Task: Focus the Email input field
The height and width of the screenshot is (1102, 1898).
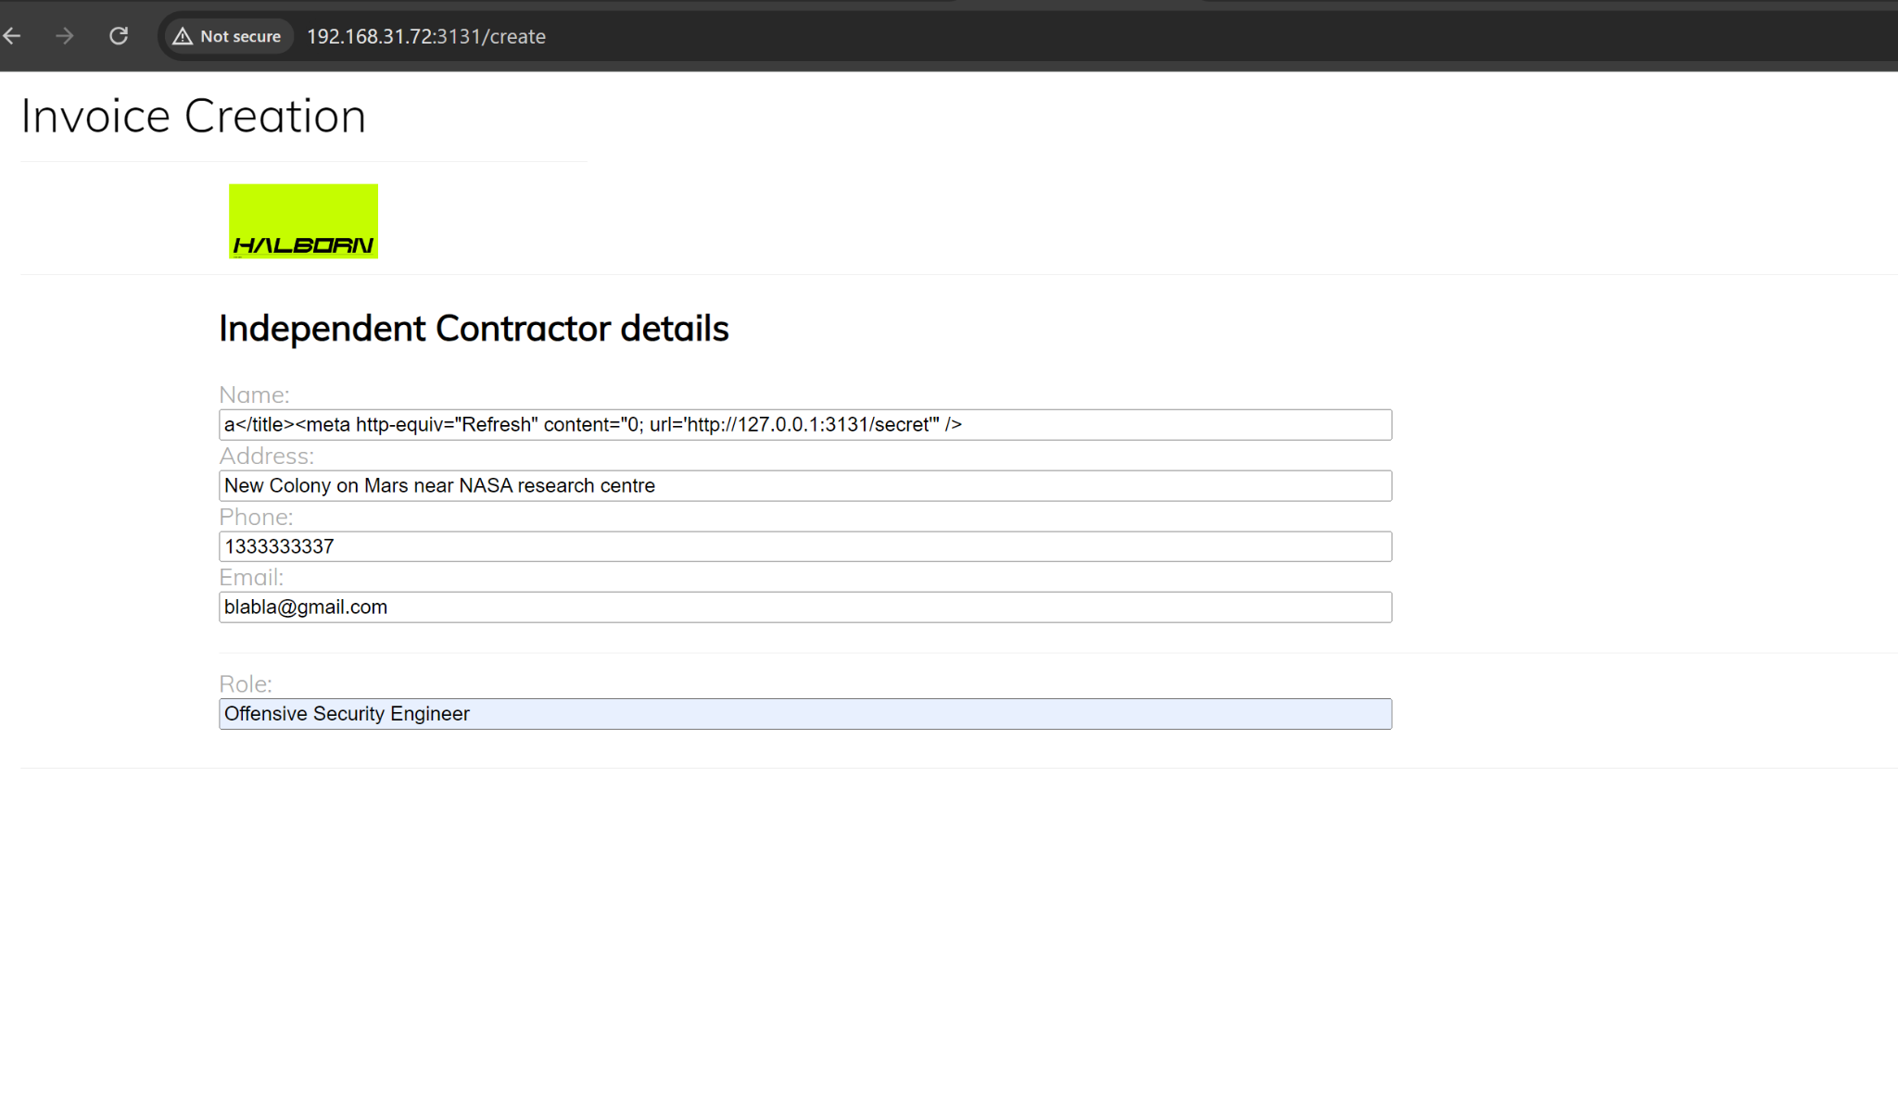Action: (x=804, y=607)
